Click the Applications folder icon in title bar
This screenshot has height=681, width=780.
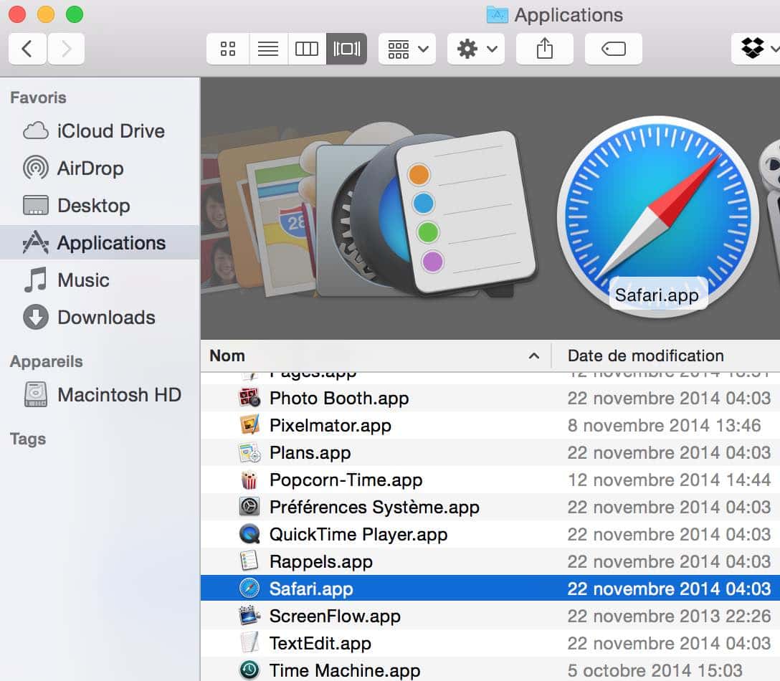(x=497, y=15)
